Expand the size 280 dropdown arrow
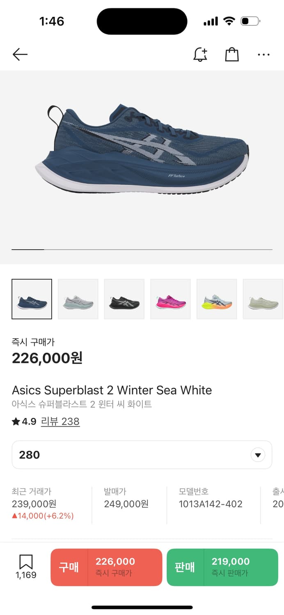284x615 pixels. [x=258, y=455]
